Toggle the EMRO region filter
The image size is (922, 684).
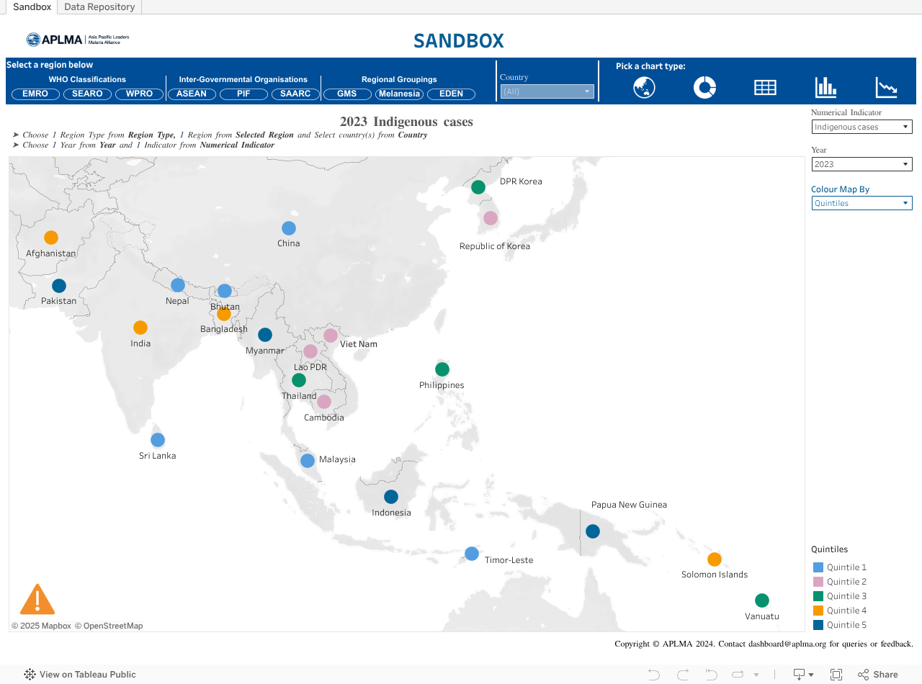[35, 94]
